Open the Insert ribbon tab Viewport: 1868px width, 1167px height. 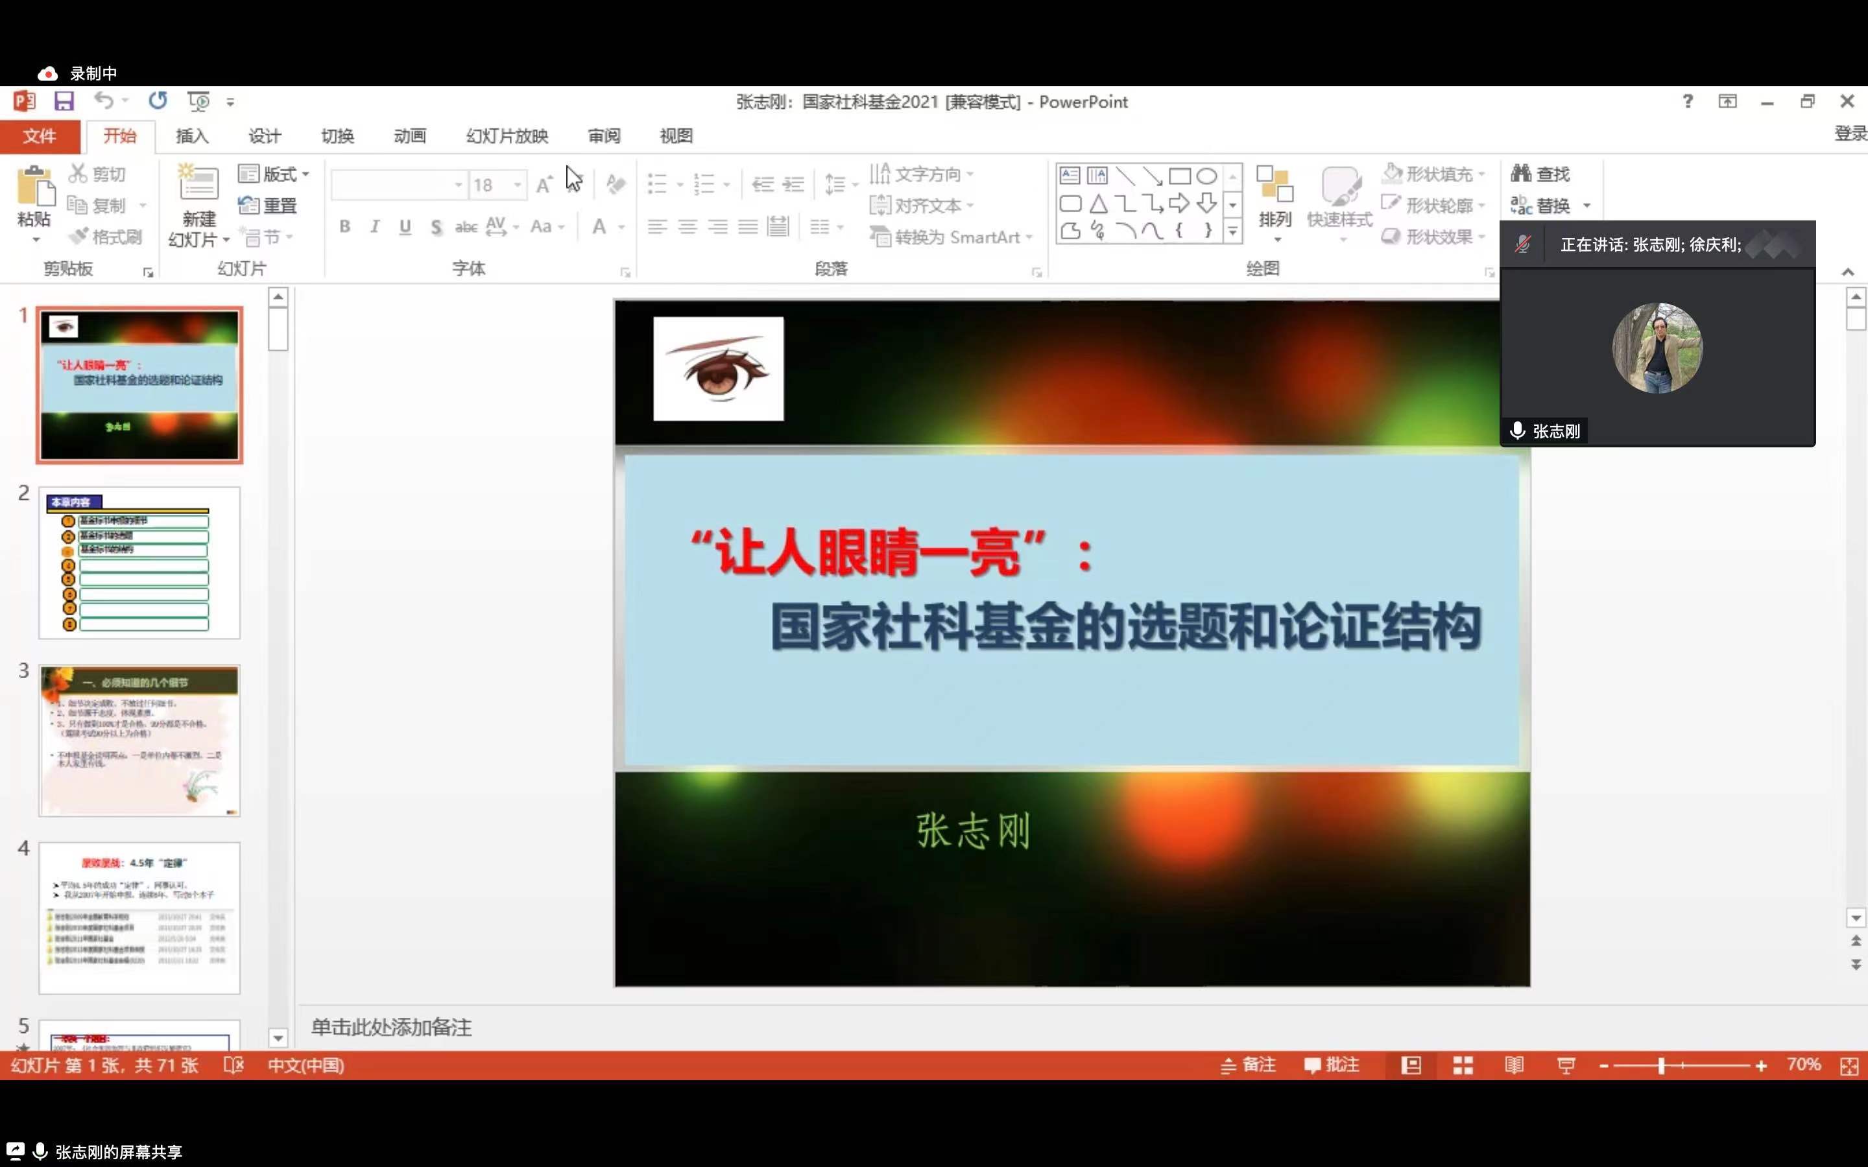point(191,136)
